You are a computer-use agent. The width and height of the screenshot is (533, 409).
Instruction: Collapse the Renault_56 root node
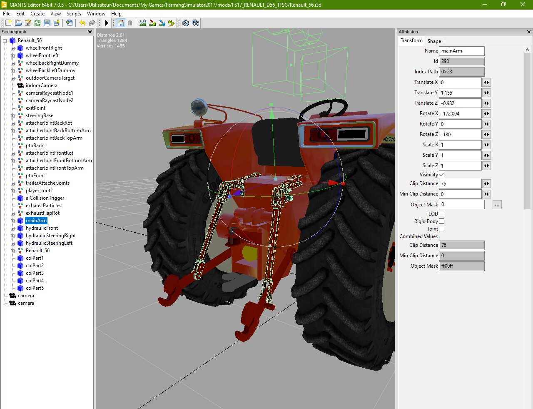coord(5,41)
